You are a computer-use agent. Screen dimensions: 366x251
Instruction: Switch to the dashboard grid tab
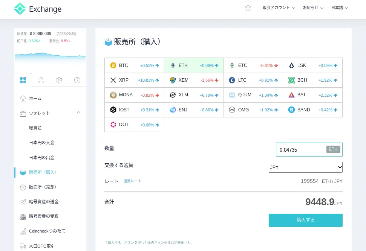(23, 80)
